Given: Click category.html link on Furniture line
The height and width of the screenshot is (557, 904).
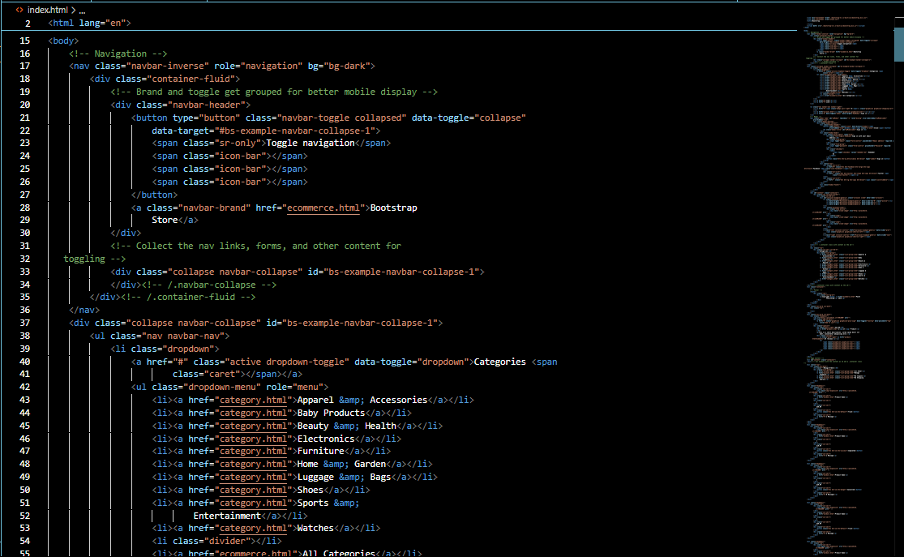Looking at the screenshot, I should pos(254,451).
